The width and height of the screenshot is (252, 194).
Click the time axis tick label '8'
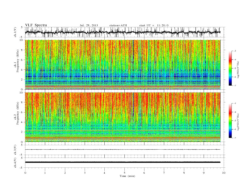tap(184, 173)
